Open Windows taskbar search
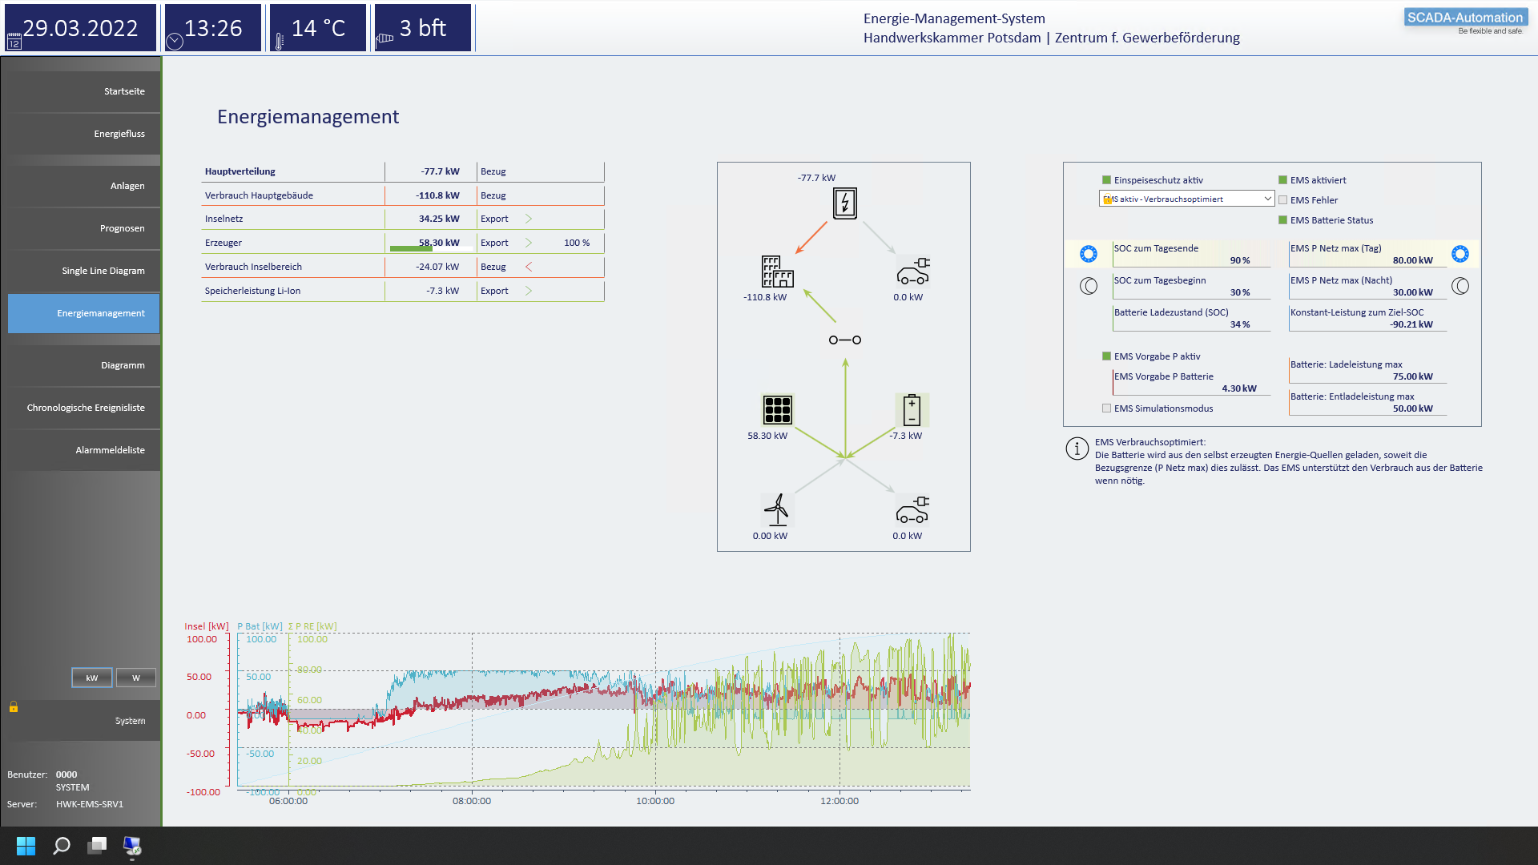 [62, 846]
